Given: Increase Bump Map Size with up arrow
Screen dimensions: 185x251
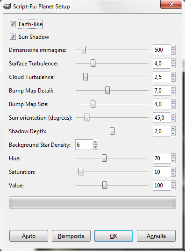Looking at the screenshot, I should coord(173,102).
